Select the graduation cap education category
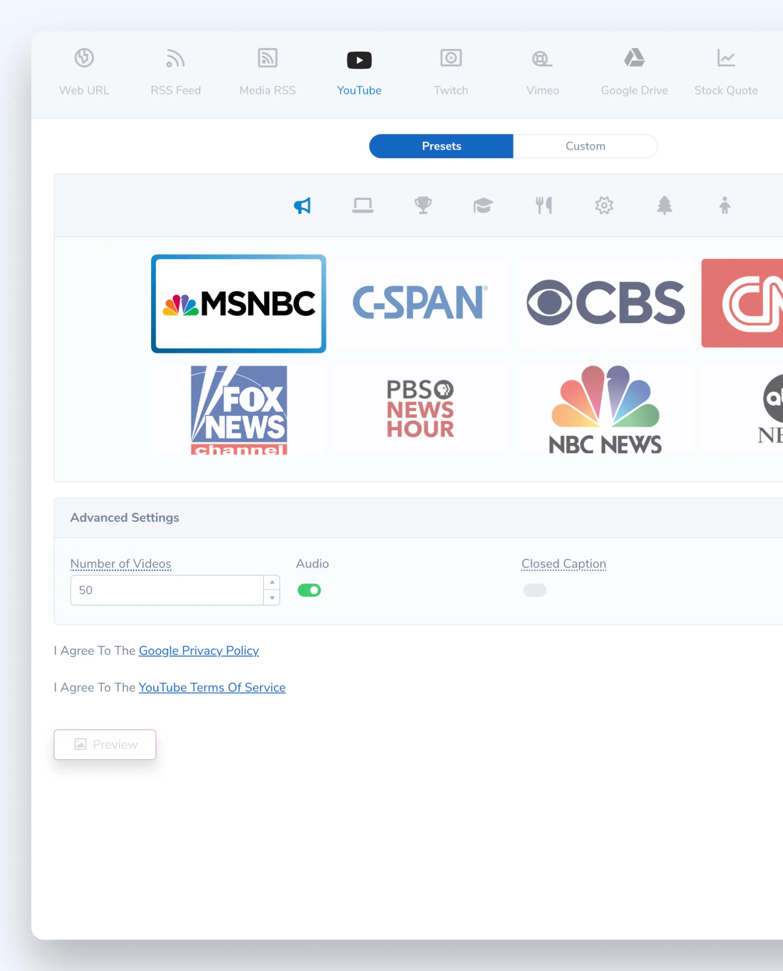Viewport: 783px width, 971px height. [483, 206]
